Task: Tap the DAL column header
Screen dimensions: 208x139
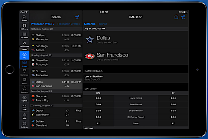Action: click(x=98, y=93)
